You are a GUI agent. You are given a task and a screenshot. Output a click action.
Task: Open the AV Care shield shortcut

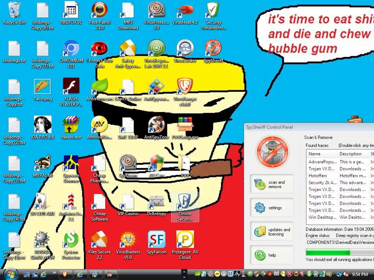tap(156, 166)
